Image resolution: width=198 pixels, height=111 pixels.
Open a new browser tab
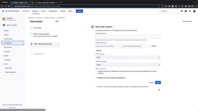click(61, 2)
